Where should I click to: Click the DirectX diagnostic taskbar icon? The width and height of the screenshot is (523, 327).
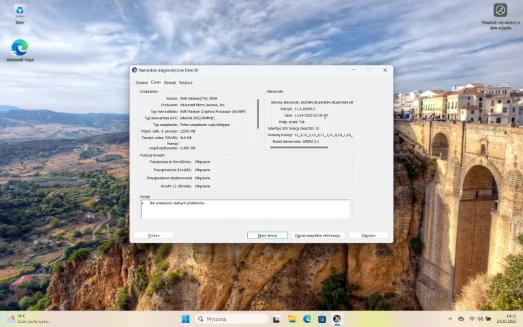[x=337, y=319]
